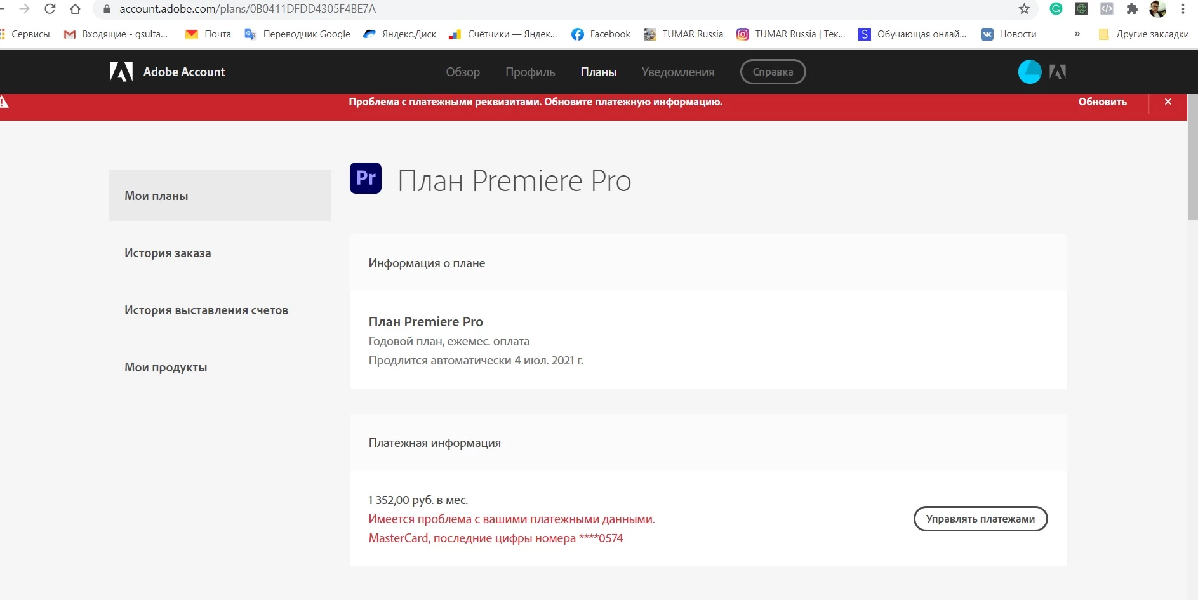Image resolution: width=1198 pixels, height=600 pixels.
Task: Click the warning icon on red banner
Action: tap(4, 102)
